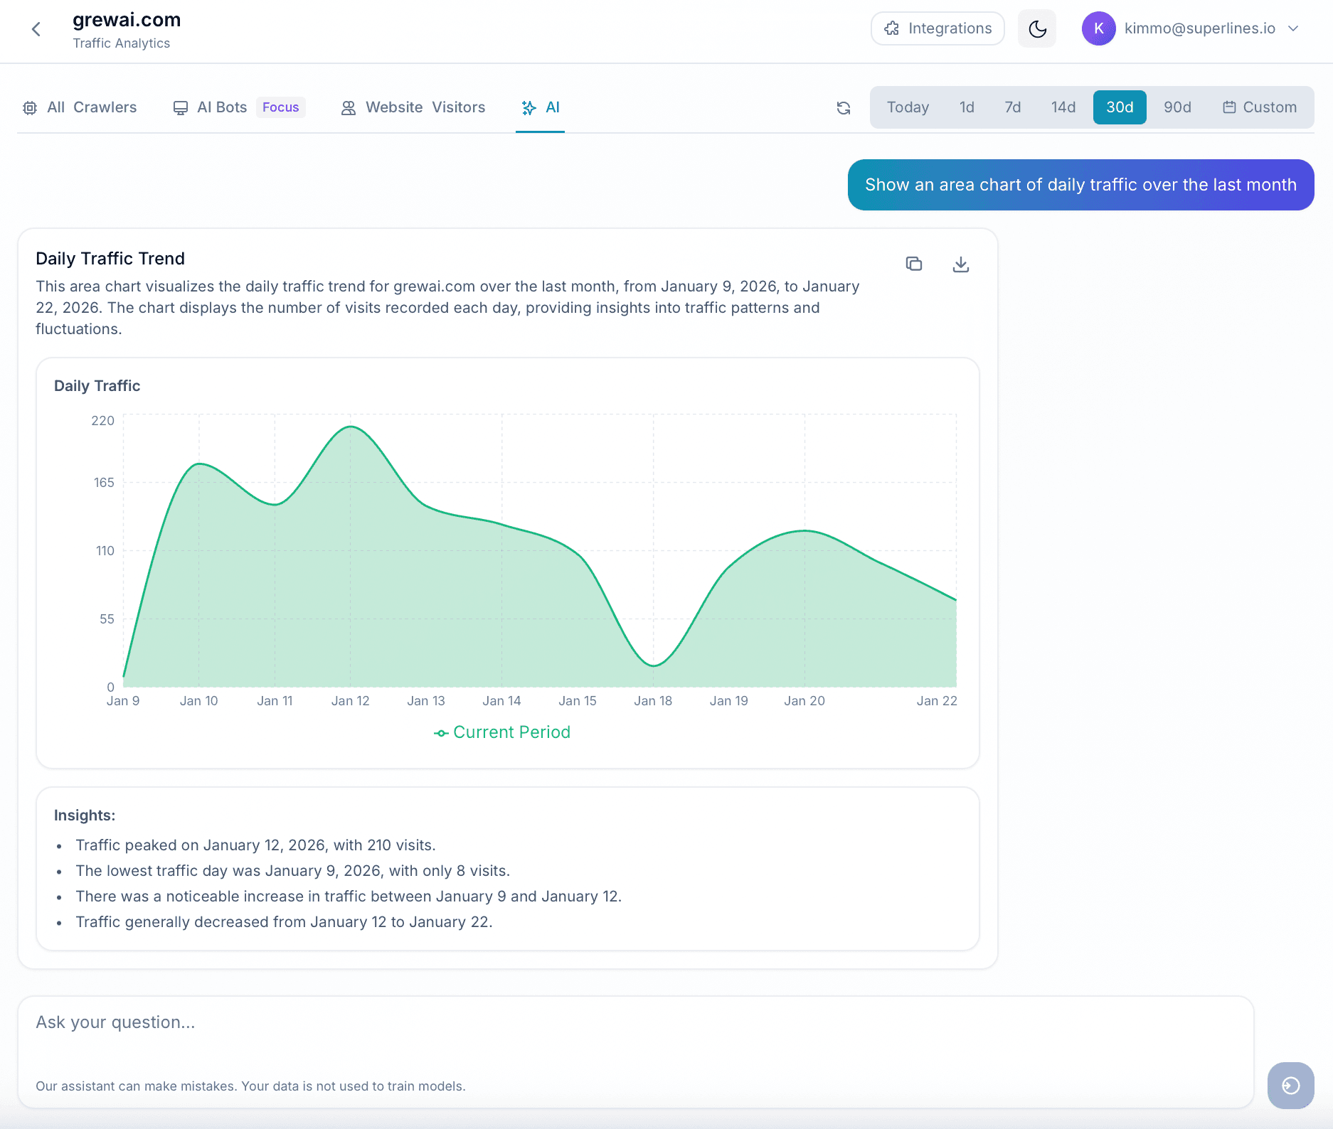Select the All Crawlers crawler icon
1333x1129 pixels.
coord(30,107)
